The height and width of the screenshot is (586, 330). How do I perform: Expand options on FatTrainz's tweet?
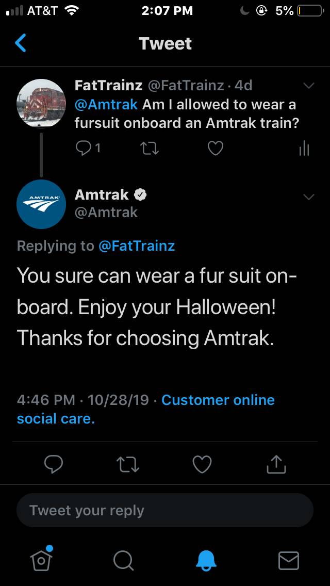click(x=308, y=86)
